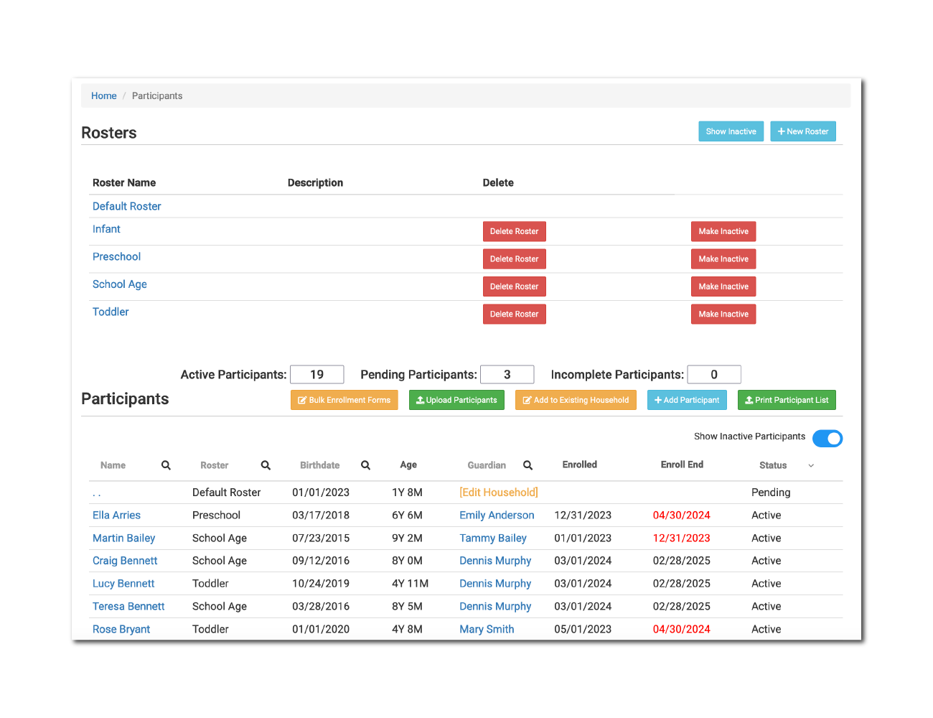Click Upload Participants button
This screenshot has height=718, width=933.
point(456,400)
